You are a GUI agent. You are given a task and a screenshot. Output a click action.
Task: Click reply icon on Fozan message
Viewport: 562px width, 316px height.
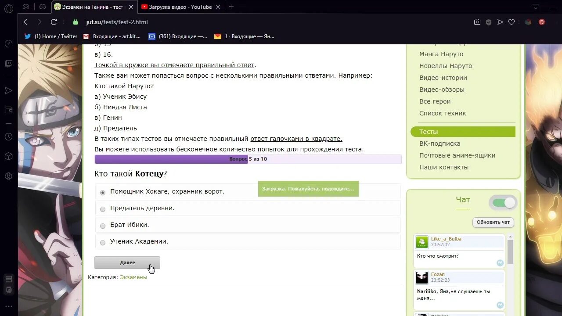point(500,305)
